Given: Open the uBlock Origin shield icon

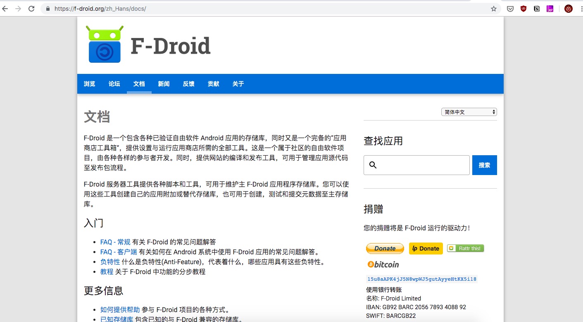Looking at the screenshot, I should pos(524,9).
